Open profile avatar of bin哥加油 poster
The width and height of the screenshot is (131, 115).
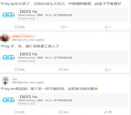[x=5, y=81]
